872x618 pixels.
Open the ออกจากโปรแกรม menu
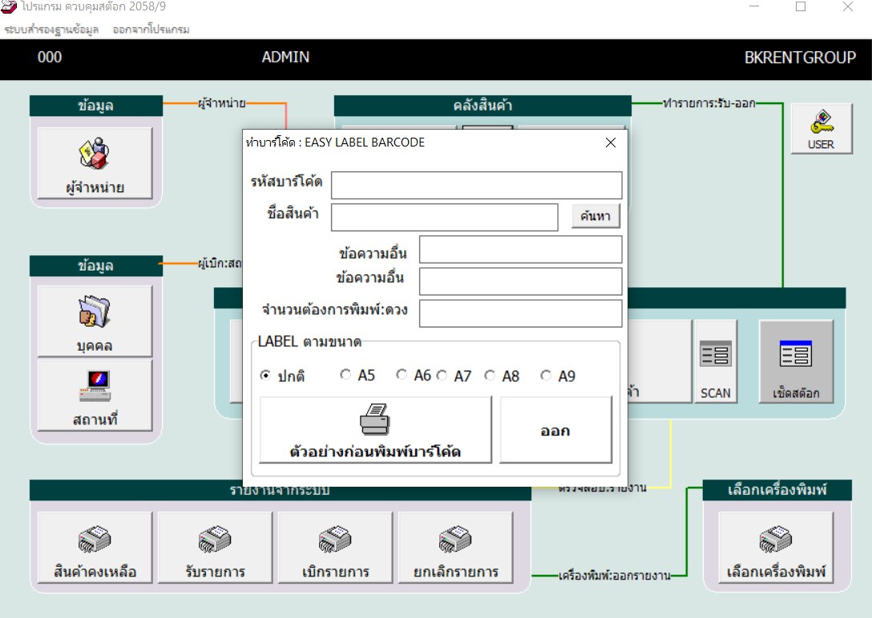pyautogui.click(x=151, y=30)
